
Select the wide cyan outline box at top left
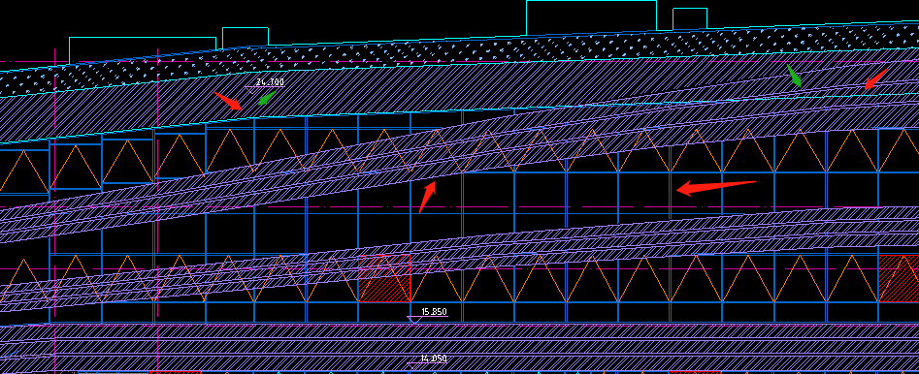(x=143, y=50)
